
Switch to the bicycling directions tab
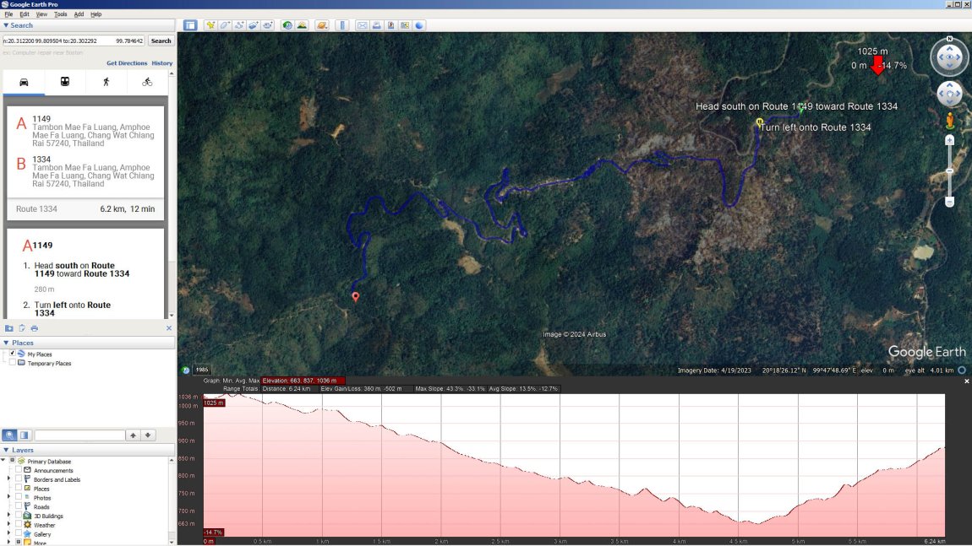(147, 82)
